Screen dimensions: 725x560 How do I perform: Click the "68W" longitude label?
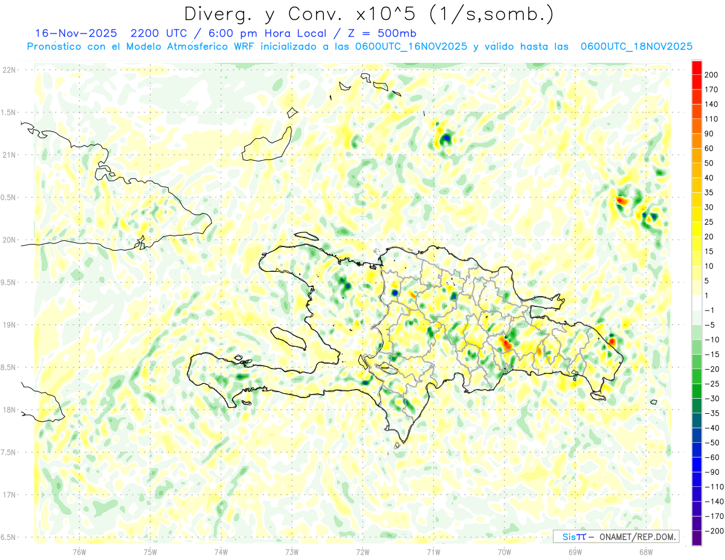click(645, 551)
